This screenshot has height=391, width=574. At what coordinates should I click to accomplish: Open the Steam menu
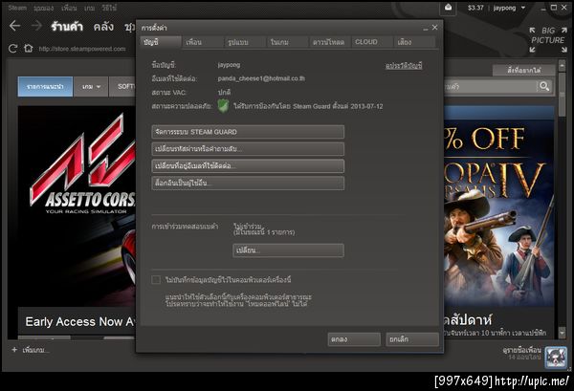(17, 8)
